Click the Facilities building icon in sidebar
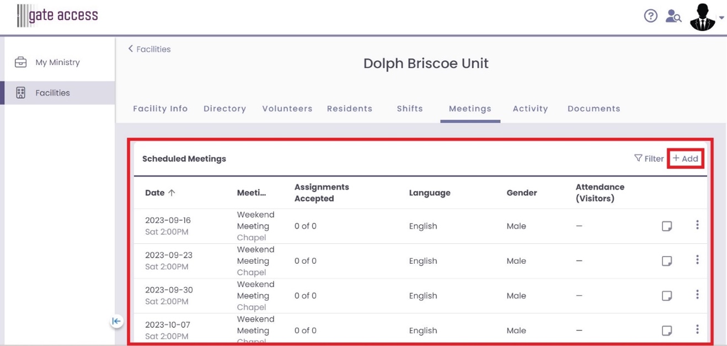Viewport: 727px width, 346px height. tap(20, 93)
